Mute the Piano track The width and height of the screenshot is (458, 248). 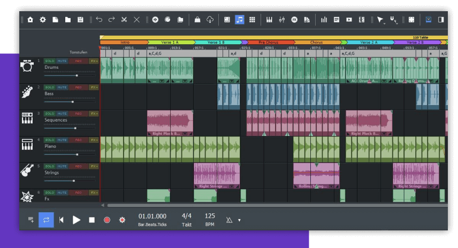tap(63, 140)
